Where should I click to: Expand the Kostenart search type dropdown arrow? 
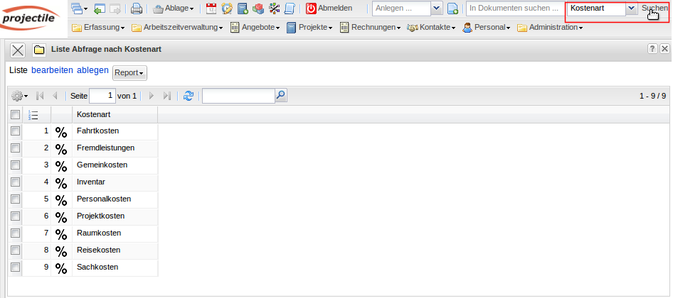[x=631, y=8]
